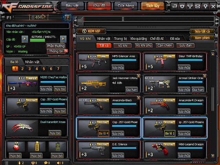Select the Steyr TMP-Birthday weapon image

(x=160, y=62)
